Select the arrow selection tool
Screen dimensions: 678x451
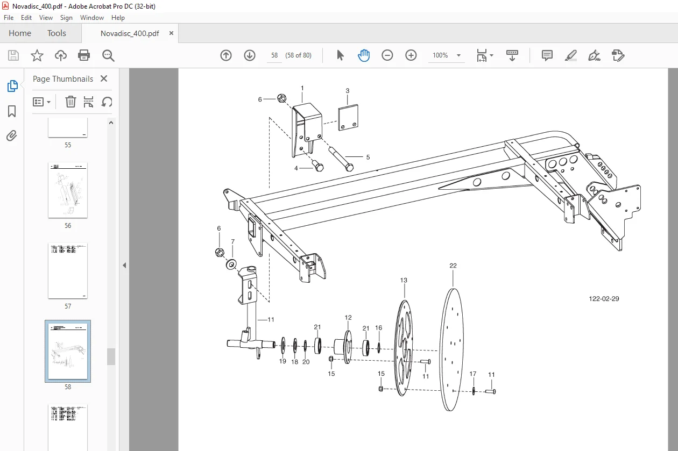point(340,55)
